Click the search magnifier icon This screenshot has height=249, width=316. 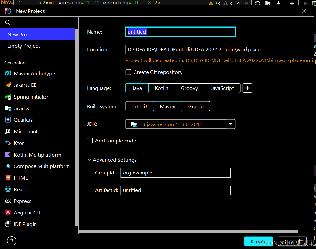[8, 22]
